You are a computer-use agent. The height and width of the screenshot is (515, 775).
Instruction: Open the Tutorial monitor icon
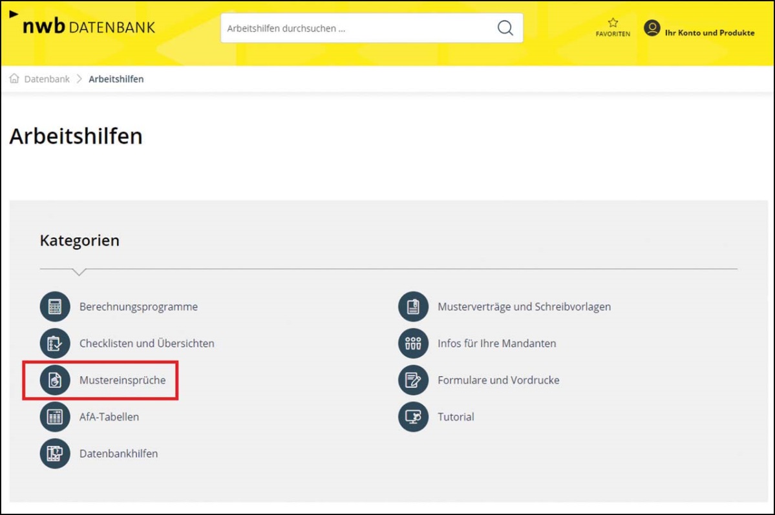pos(413,417)
